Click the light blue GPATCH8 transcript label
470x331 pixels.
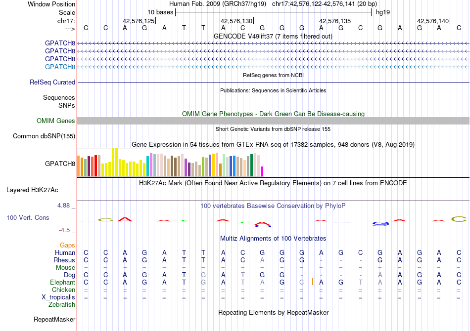click(60, 67)
